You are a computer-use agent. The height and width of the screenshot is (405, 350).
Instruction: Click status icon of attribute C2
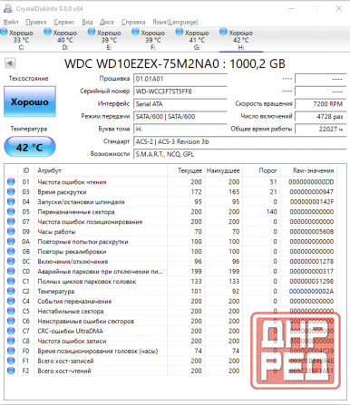click(11, 291)
